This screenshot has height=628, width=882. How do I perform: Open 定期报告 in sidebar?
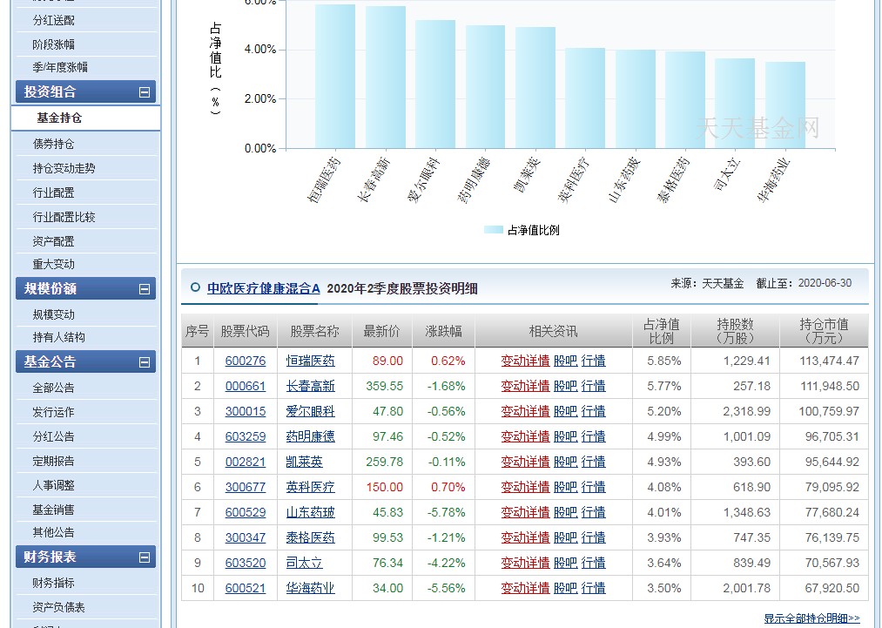tap(53, 461)
